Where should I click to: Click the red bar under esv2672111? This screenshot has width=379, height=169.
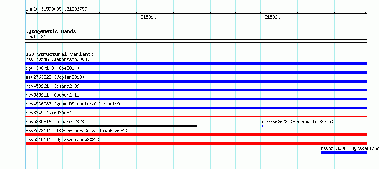[196, 135]
